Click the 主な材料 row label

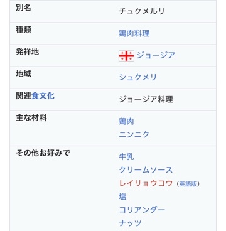click(31, 118)
